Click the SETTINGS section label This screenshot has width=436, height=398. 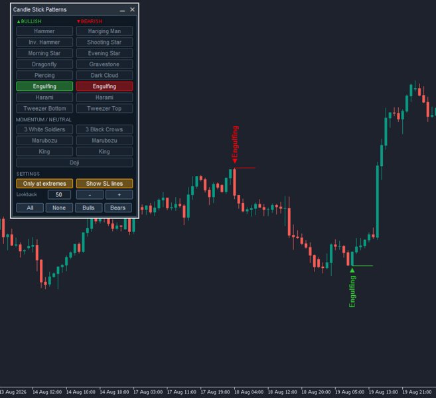click(28, 174)
